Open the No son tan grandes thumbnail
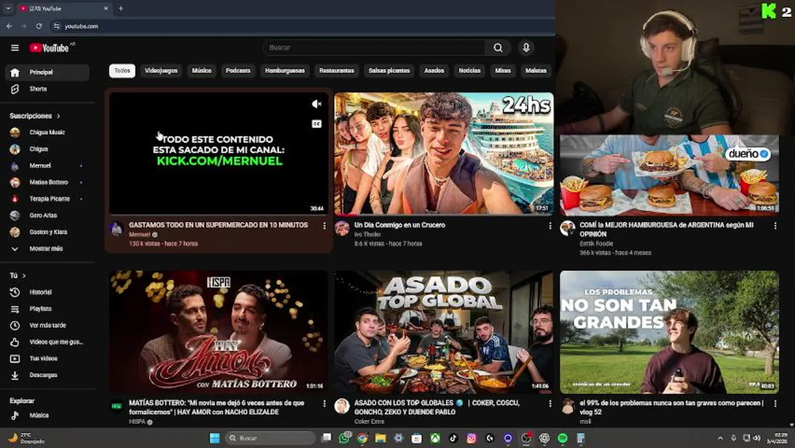The height and width of the screenshot is (448, 795). pos(669,332)
